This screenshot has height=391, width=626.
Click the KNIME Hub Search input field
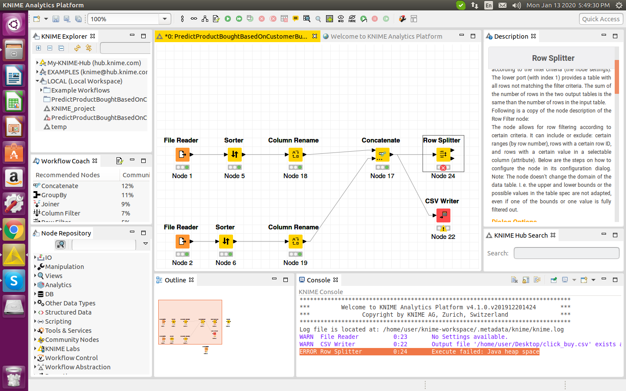566,253
